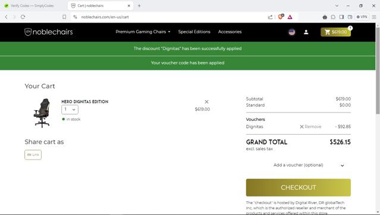Open the tab search dropdown
Image resolution: width=380 pixels, height=215 pixels.
337,5
